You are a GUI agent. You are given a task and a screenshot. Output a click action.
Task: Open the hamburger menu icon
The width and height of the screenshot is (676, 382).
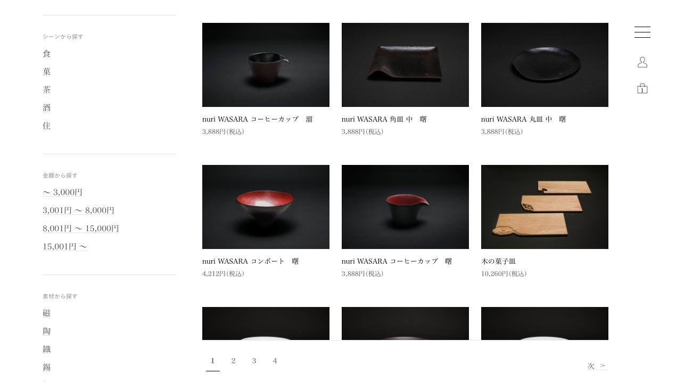(x=642, y=32)
